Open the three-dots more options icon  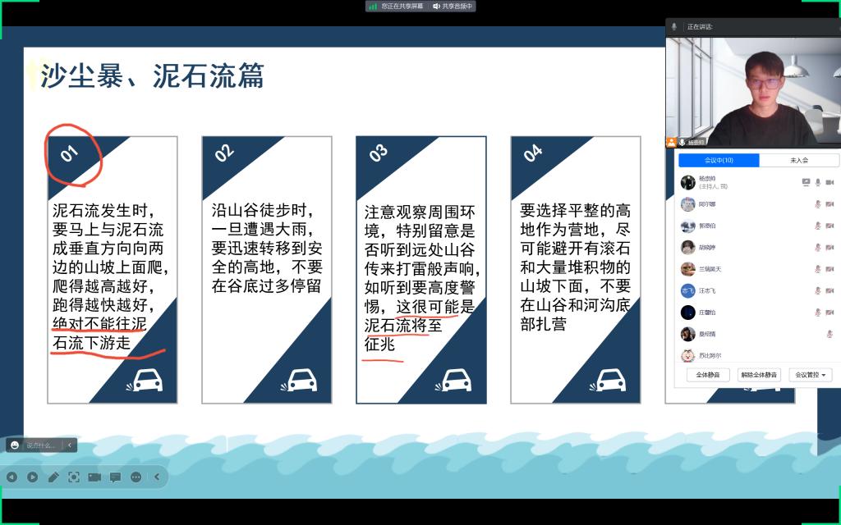136,477
